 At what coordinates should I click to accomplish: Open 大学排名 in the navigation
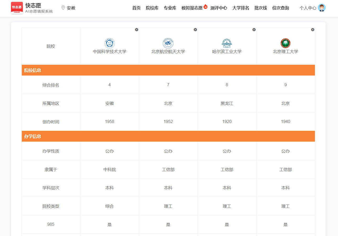(241, 8)
